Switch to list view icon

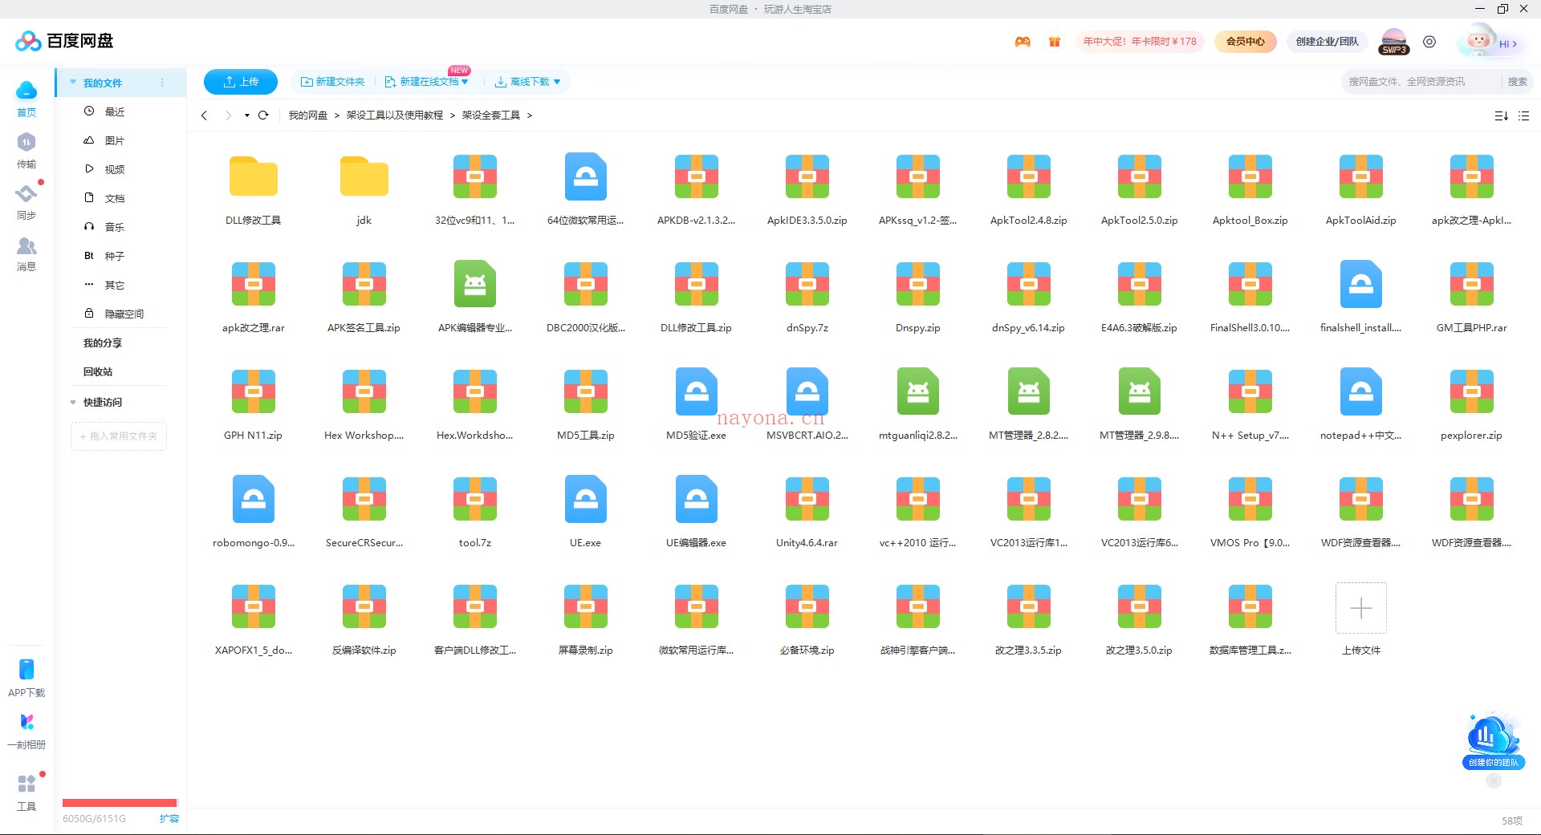click(x=1524, y=116)
